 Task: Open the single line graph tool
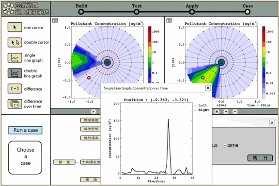tap(15, 58)
